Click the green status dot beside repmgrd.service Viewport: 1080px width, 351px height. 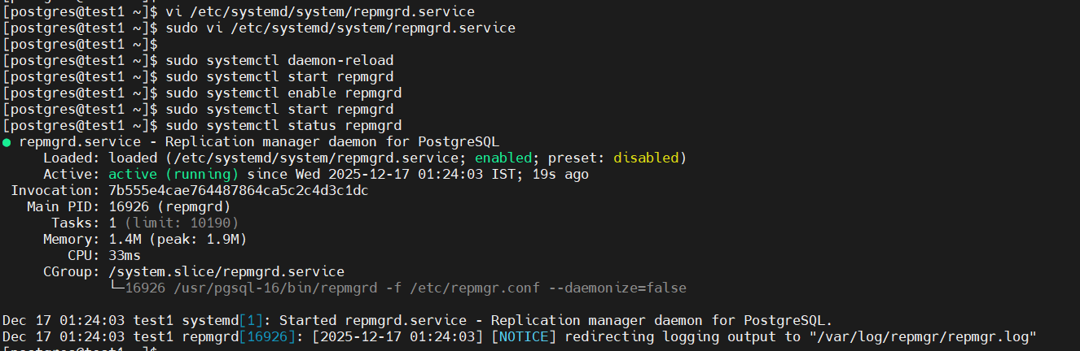click(7, 141)
